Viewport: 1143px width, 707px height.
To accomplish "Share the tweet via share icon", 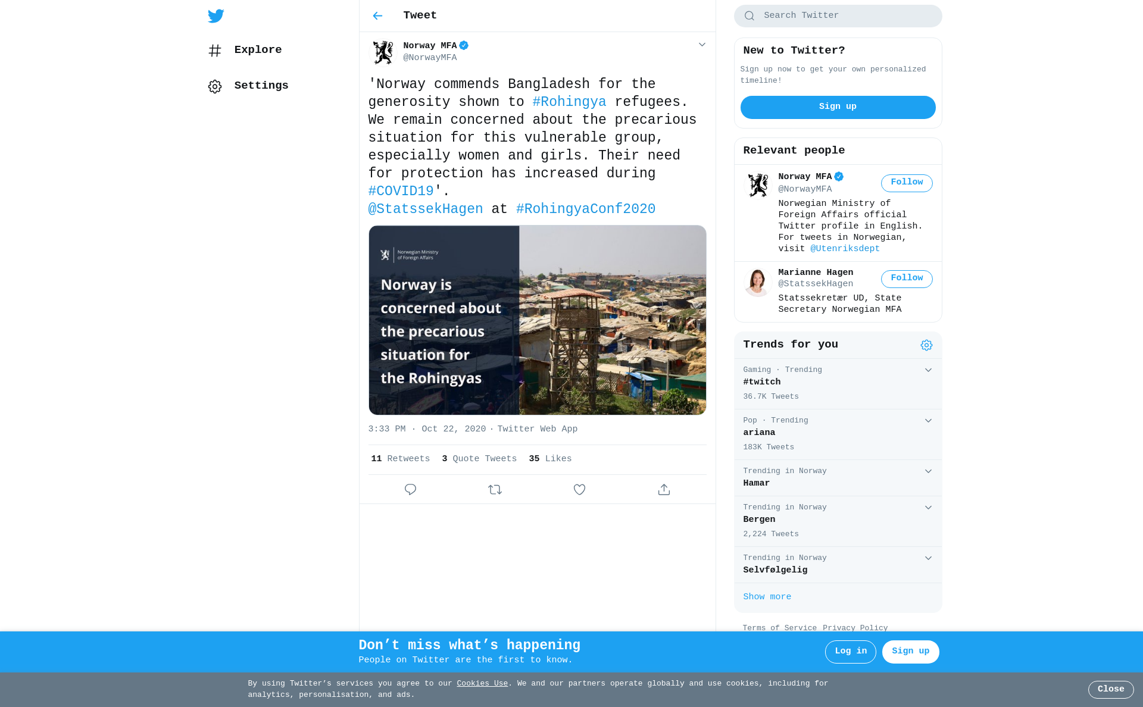I will pyautogui.click(x=664, y=489).
